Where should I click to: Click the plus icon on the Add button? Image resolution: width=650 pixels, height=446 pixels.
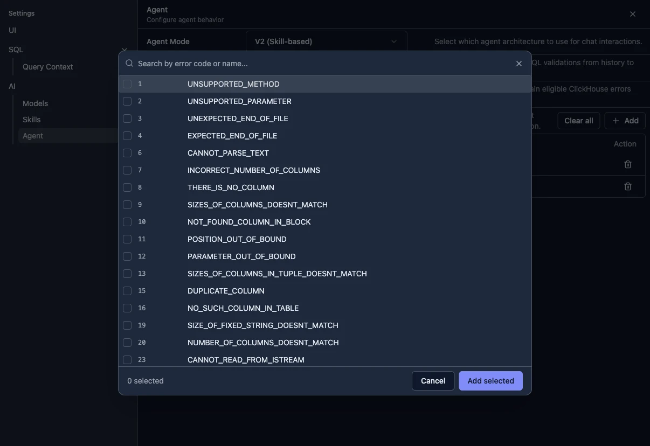pyautogui.click(x=615, y=121)
